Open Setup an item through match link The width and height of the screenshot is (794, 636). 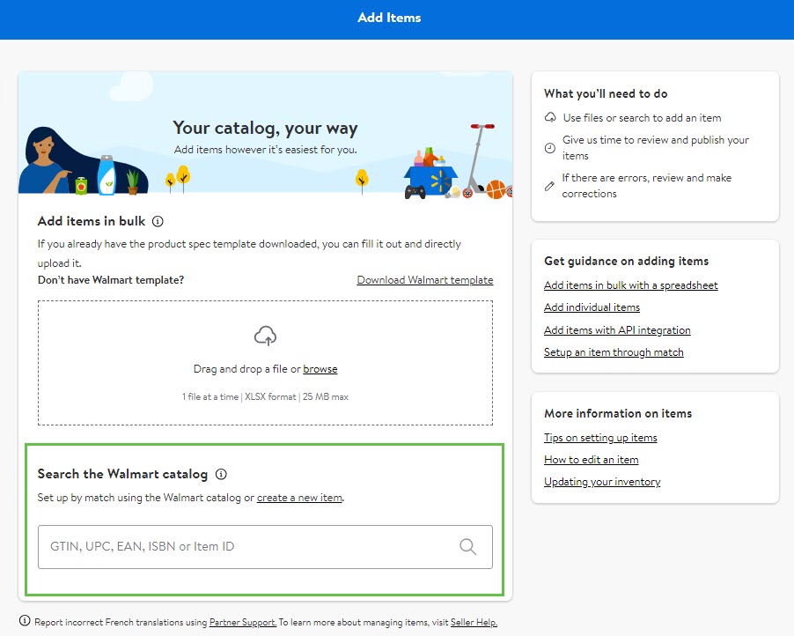click(x=614, y=352)
